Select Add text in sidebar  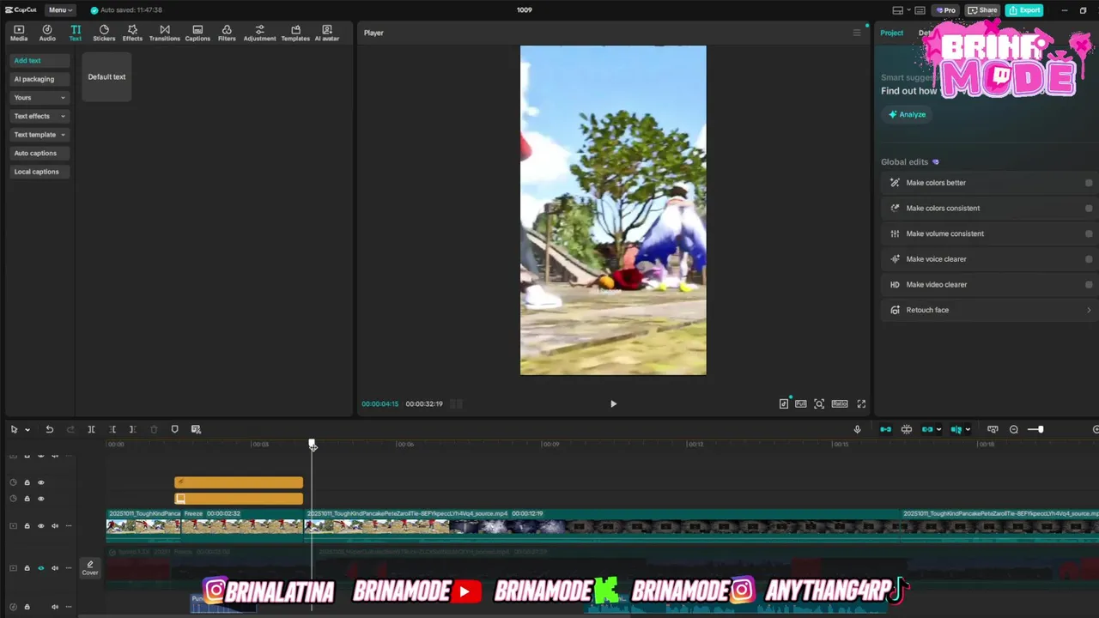tap(39, 61)
